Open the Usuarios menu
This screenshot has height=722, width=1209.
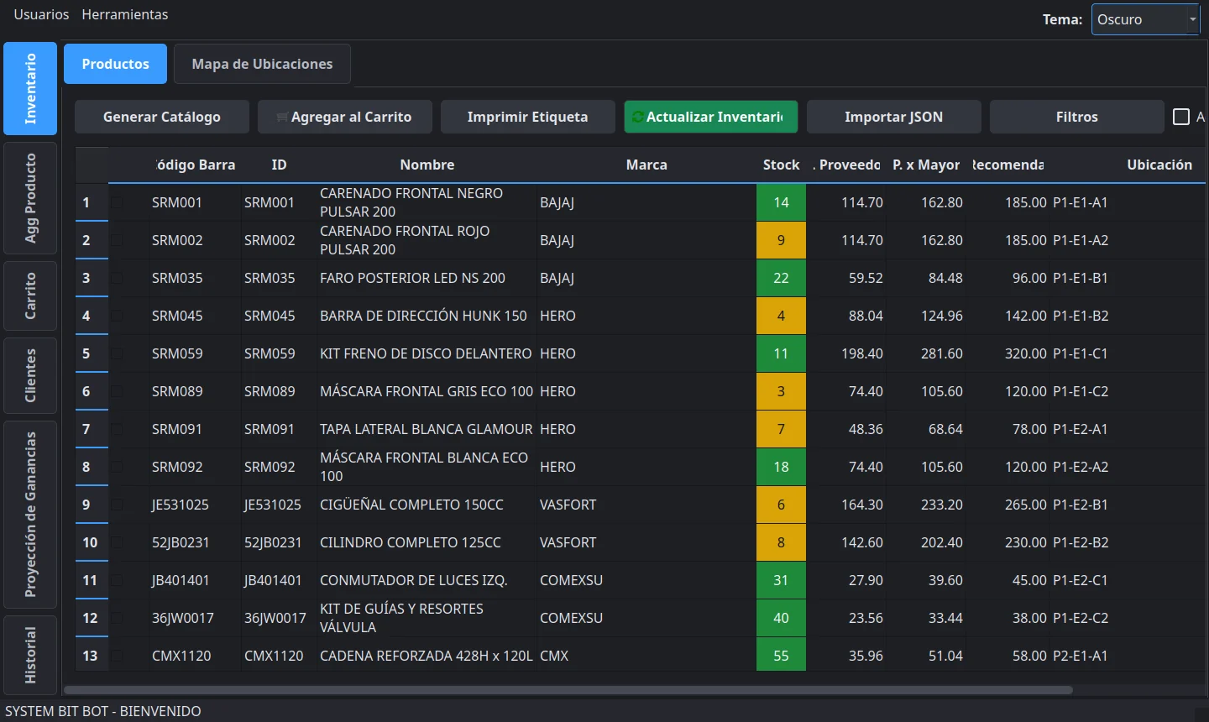point(41,14)
